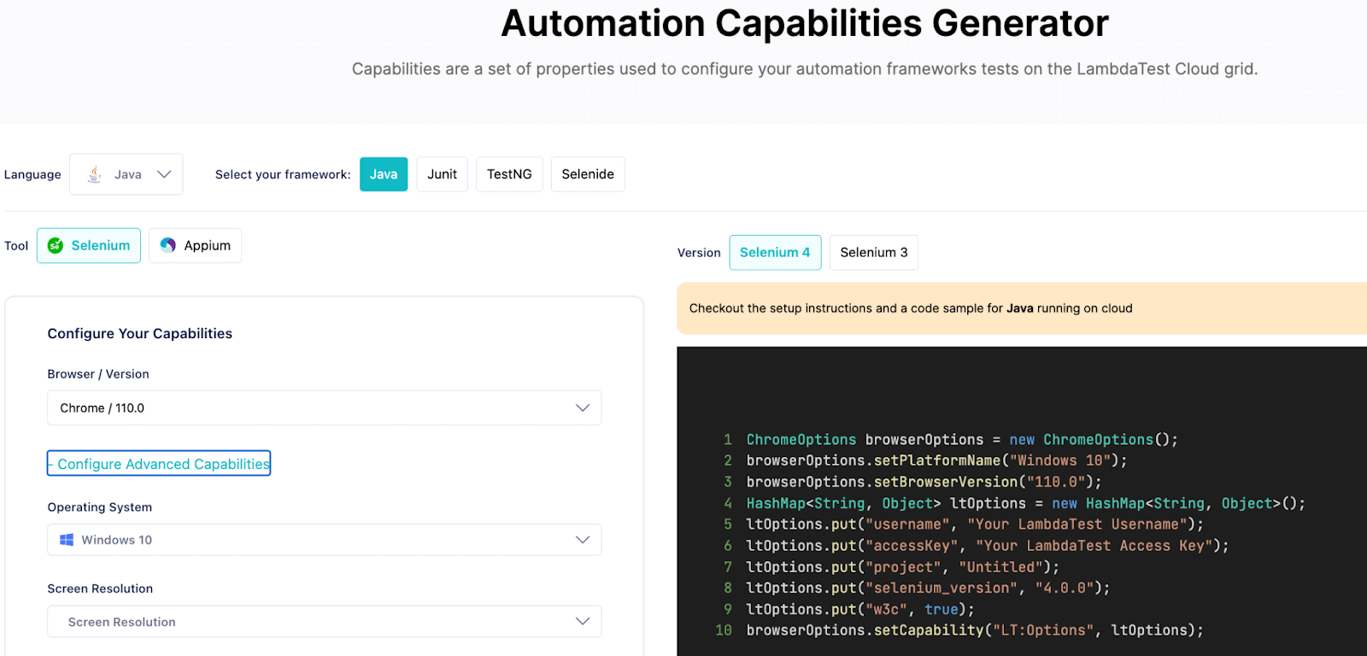Image resolution: width=1367 pixels, height=656 pixels.
Task: Click the ltOptions.put("w3c", true) line
Action: click(x=860, y=610)
